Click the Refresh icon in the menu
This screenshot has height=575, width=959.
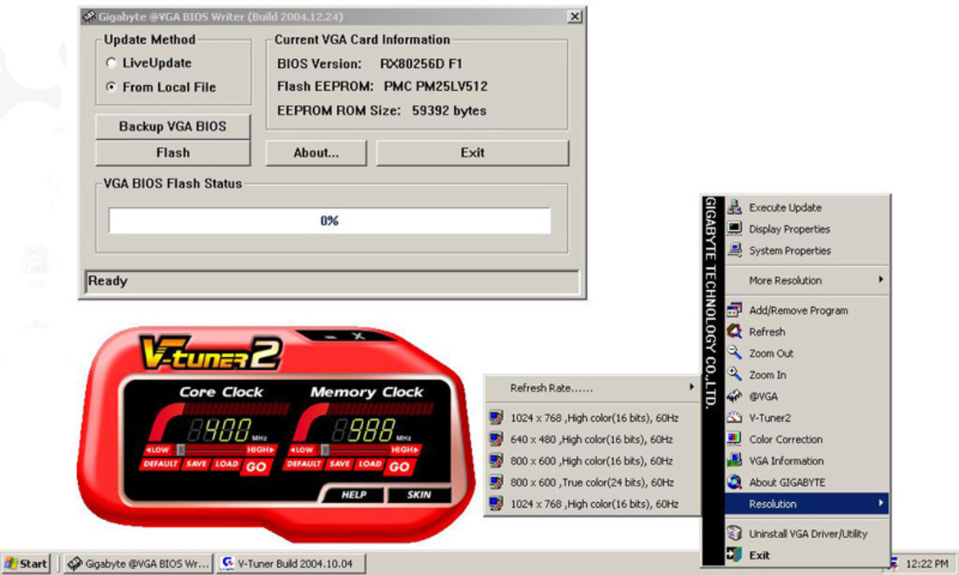pos(734,331)
